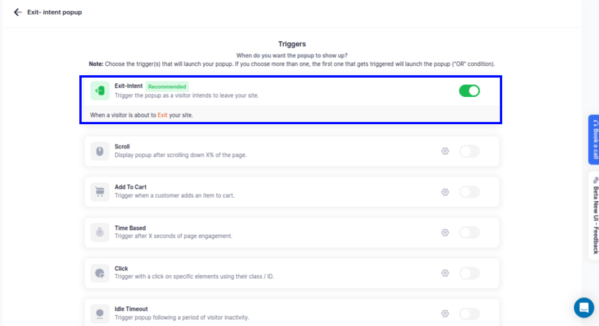Open Scroll trigger settings gear

445,151
